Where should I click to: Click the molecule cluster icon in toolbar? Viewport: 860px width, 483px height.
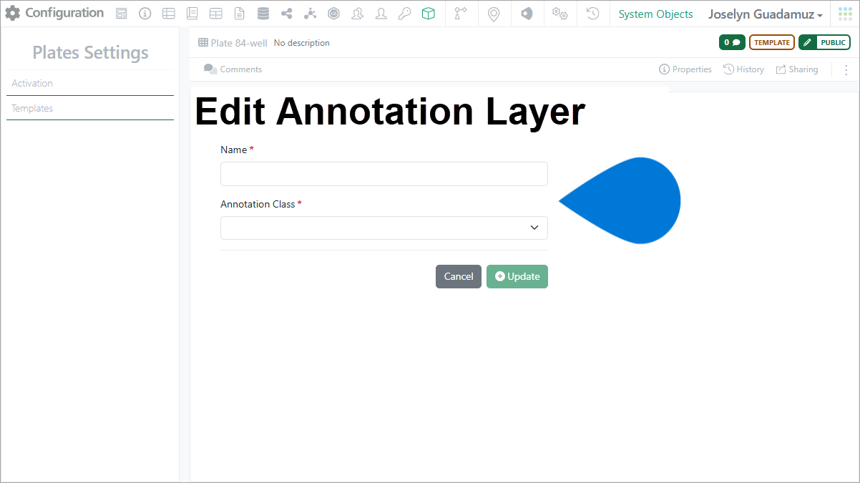[310, 14]
